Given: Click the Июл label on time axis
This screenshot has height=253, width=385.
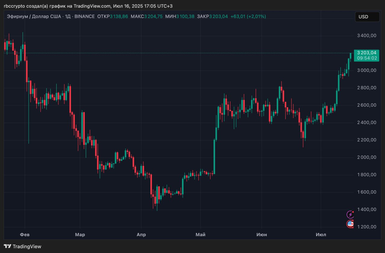Looking at the screenshot, I should coord(321,235).
